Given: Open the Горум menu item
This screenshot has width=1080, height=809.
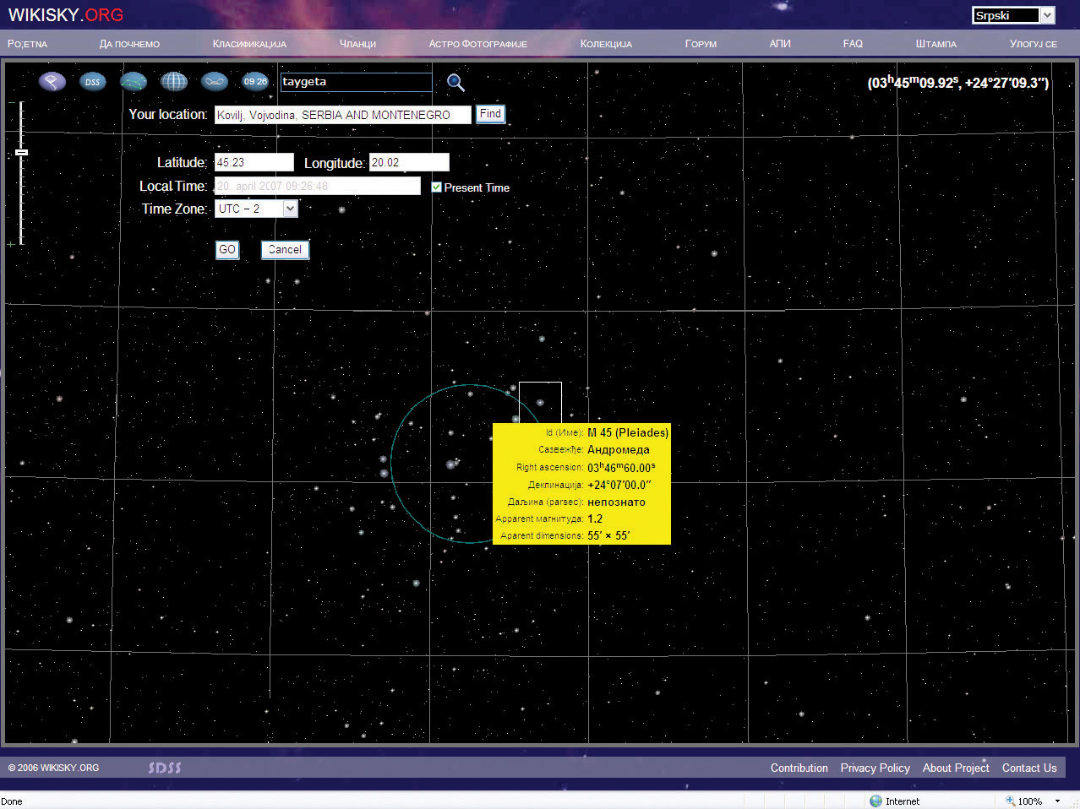Looking at the screenshot, I should point(701,44).
